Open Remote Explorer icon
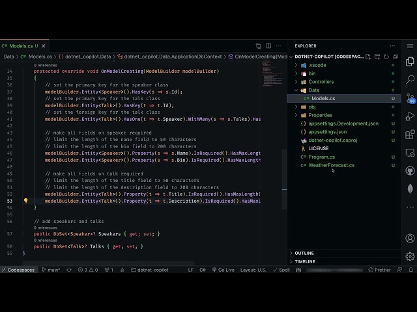 pyautogui.click(x=410, y=153)
